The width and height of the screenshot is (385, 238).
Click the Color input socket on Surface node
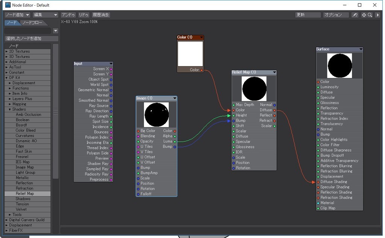click(x=318, y=82)
